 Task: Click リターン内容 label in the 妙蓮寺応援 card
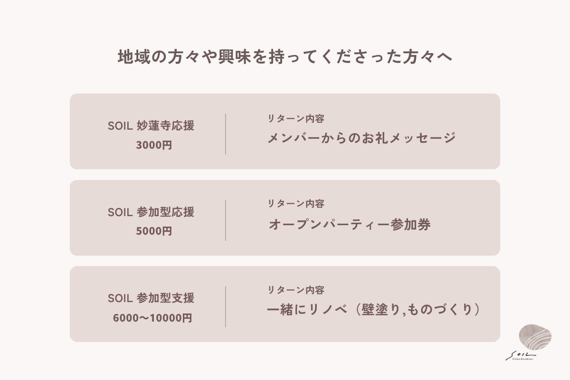coord(296,118)
